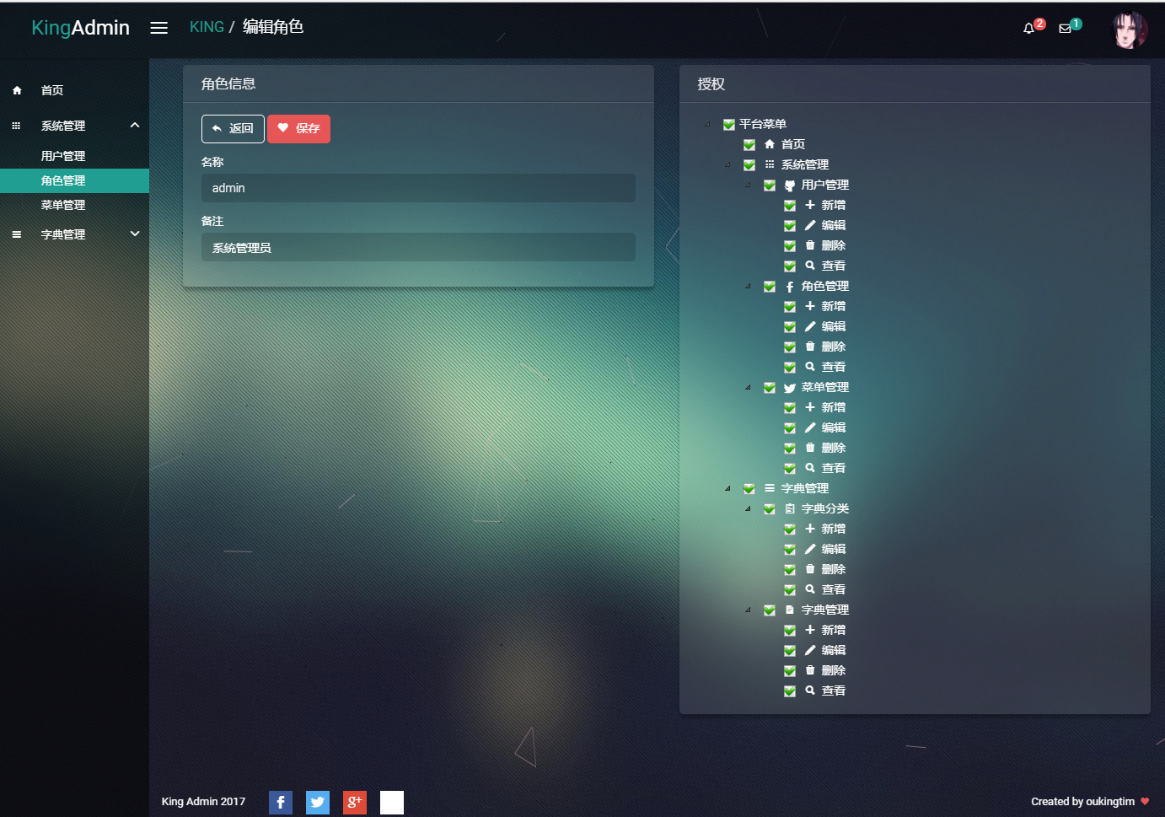
Task: Click the Google Plus icon in footer
Action: [355, 803]
